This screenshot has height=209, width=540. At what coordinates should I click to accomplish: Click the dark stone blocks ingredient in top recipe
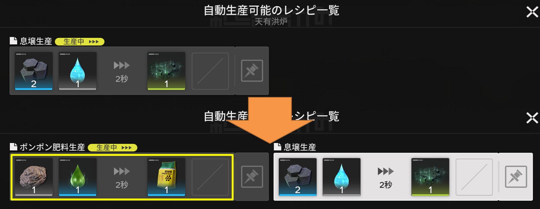point(34,71)
